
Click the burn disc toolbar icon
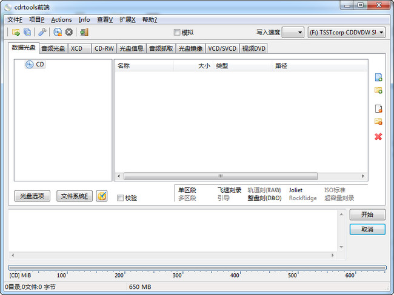pyautogui.click(x=58, y=32)
